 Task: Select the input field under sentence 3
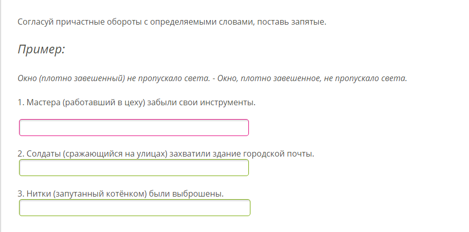point(135,208)
